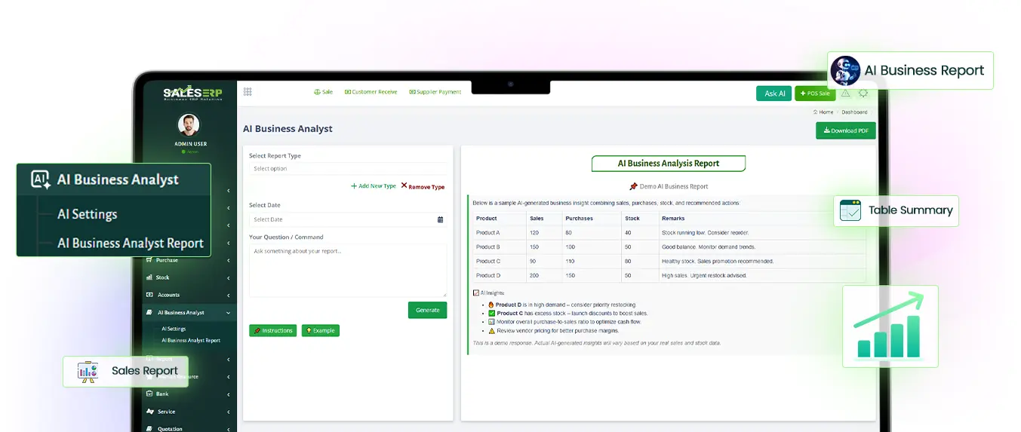
Task: Click the calendar icon in Select Date
Action: click(x=441, y=219)
